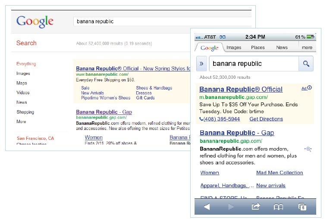
Task: Click Piperlime Women's Shoes sitelink
Action: pos(106,98)
